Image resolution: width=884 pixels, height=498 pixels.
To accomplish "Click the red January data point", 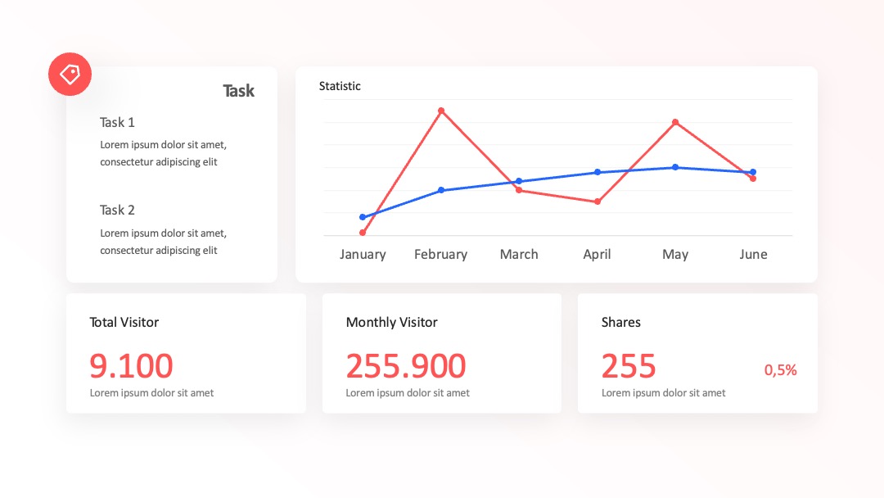I will [363, 233].
